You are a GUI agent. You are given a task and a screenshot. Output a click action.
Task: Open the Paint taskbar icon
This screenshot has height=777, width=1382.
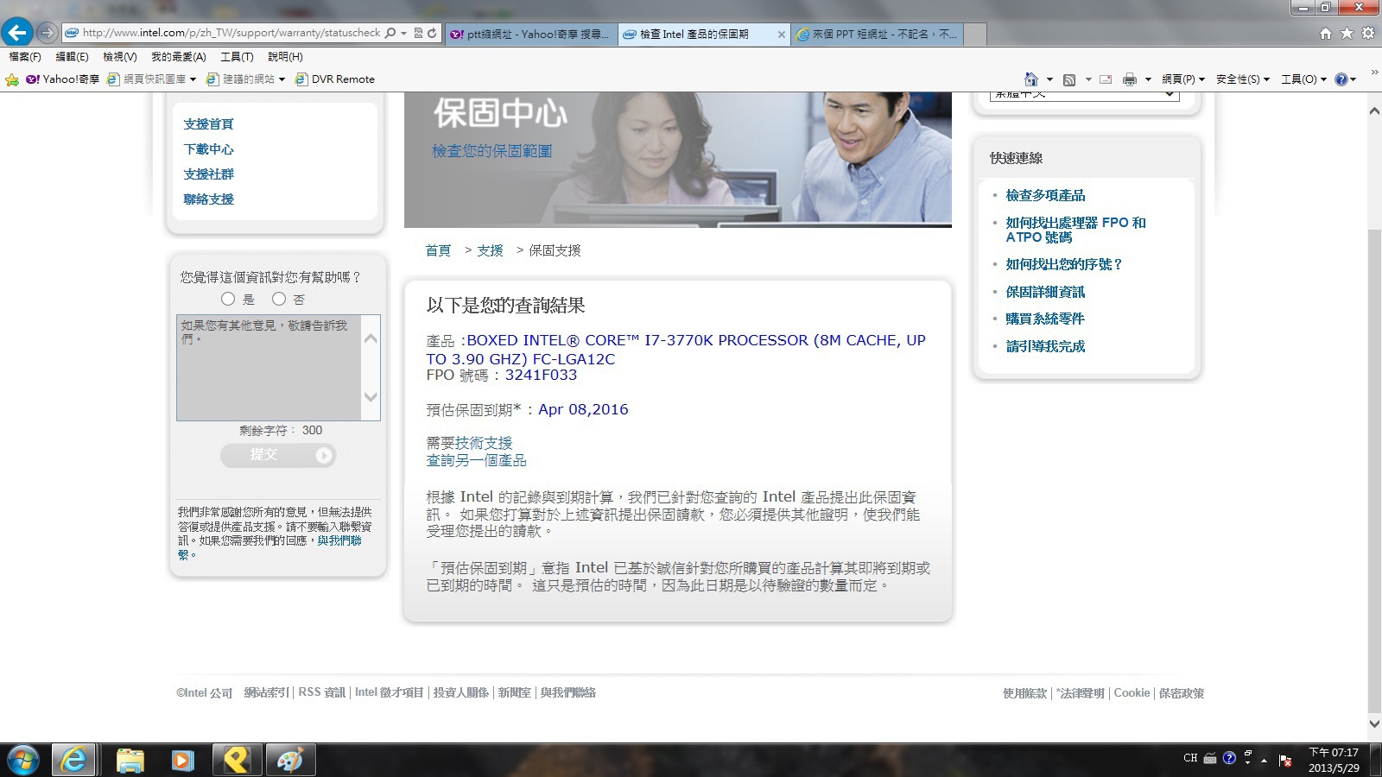click(x=289, y=761)
